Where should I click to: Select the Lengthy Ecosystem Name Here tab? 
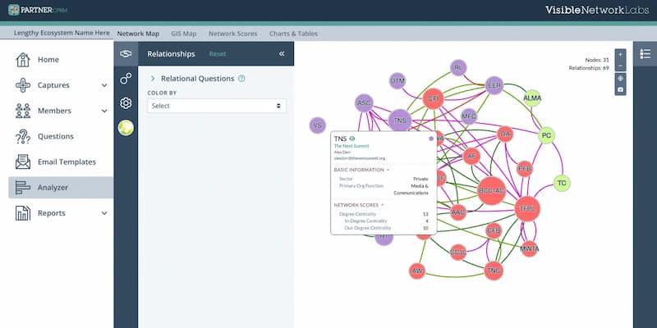pyautogui.click(x=62, y=33)
